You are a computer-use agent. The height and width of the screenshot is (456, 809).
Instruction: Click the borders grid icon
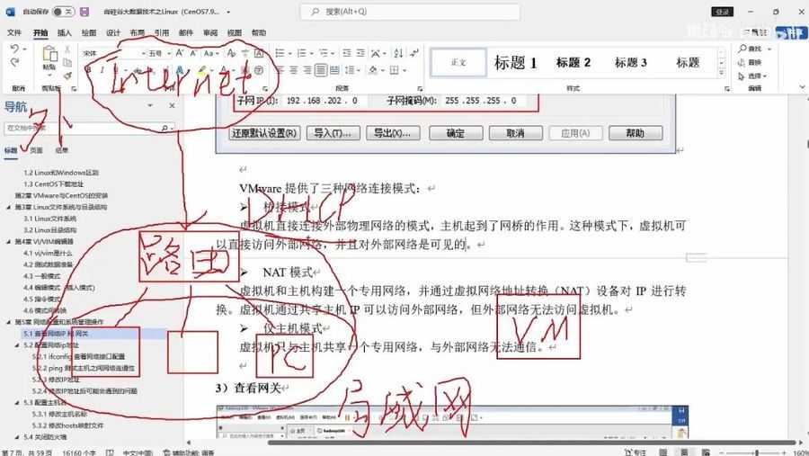(395, 70)
